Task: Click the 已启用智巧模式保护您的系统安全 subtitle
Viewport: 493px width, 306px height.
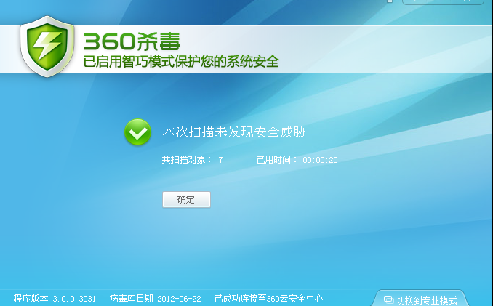Action: 181,61
